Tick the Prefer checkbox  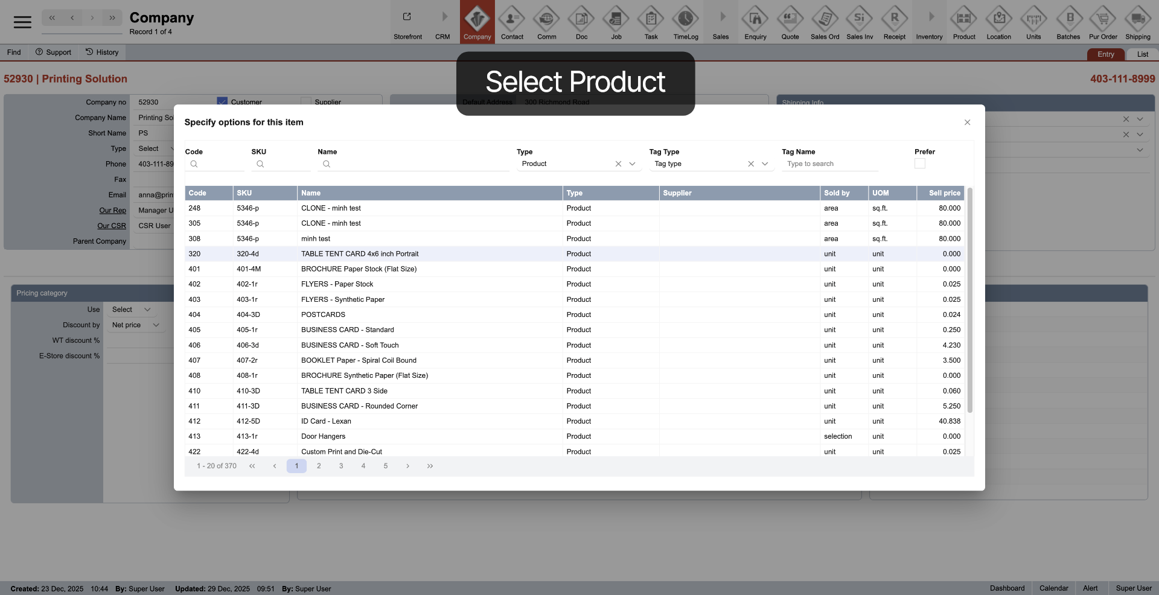[919, 164]
